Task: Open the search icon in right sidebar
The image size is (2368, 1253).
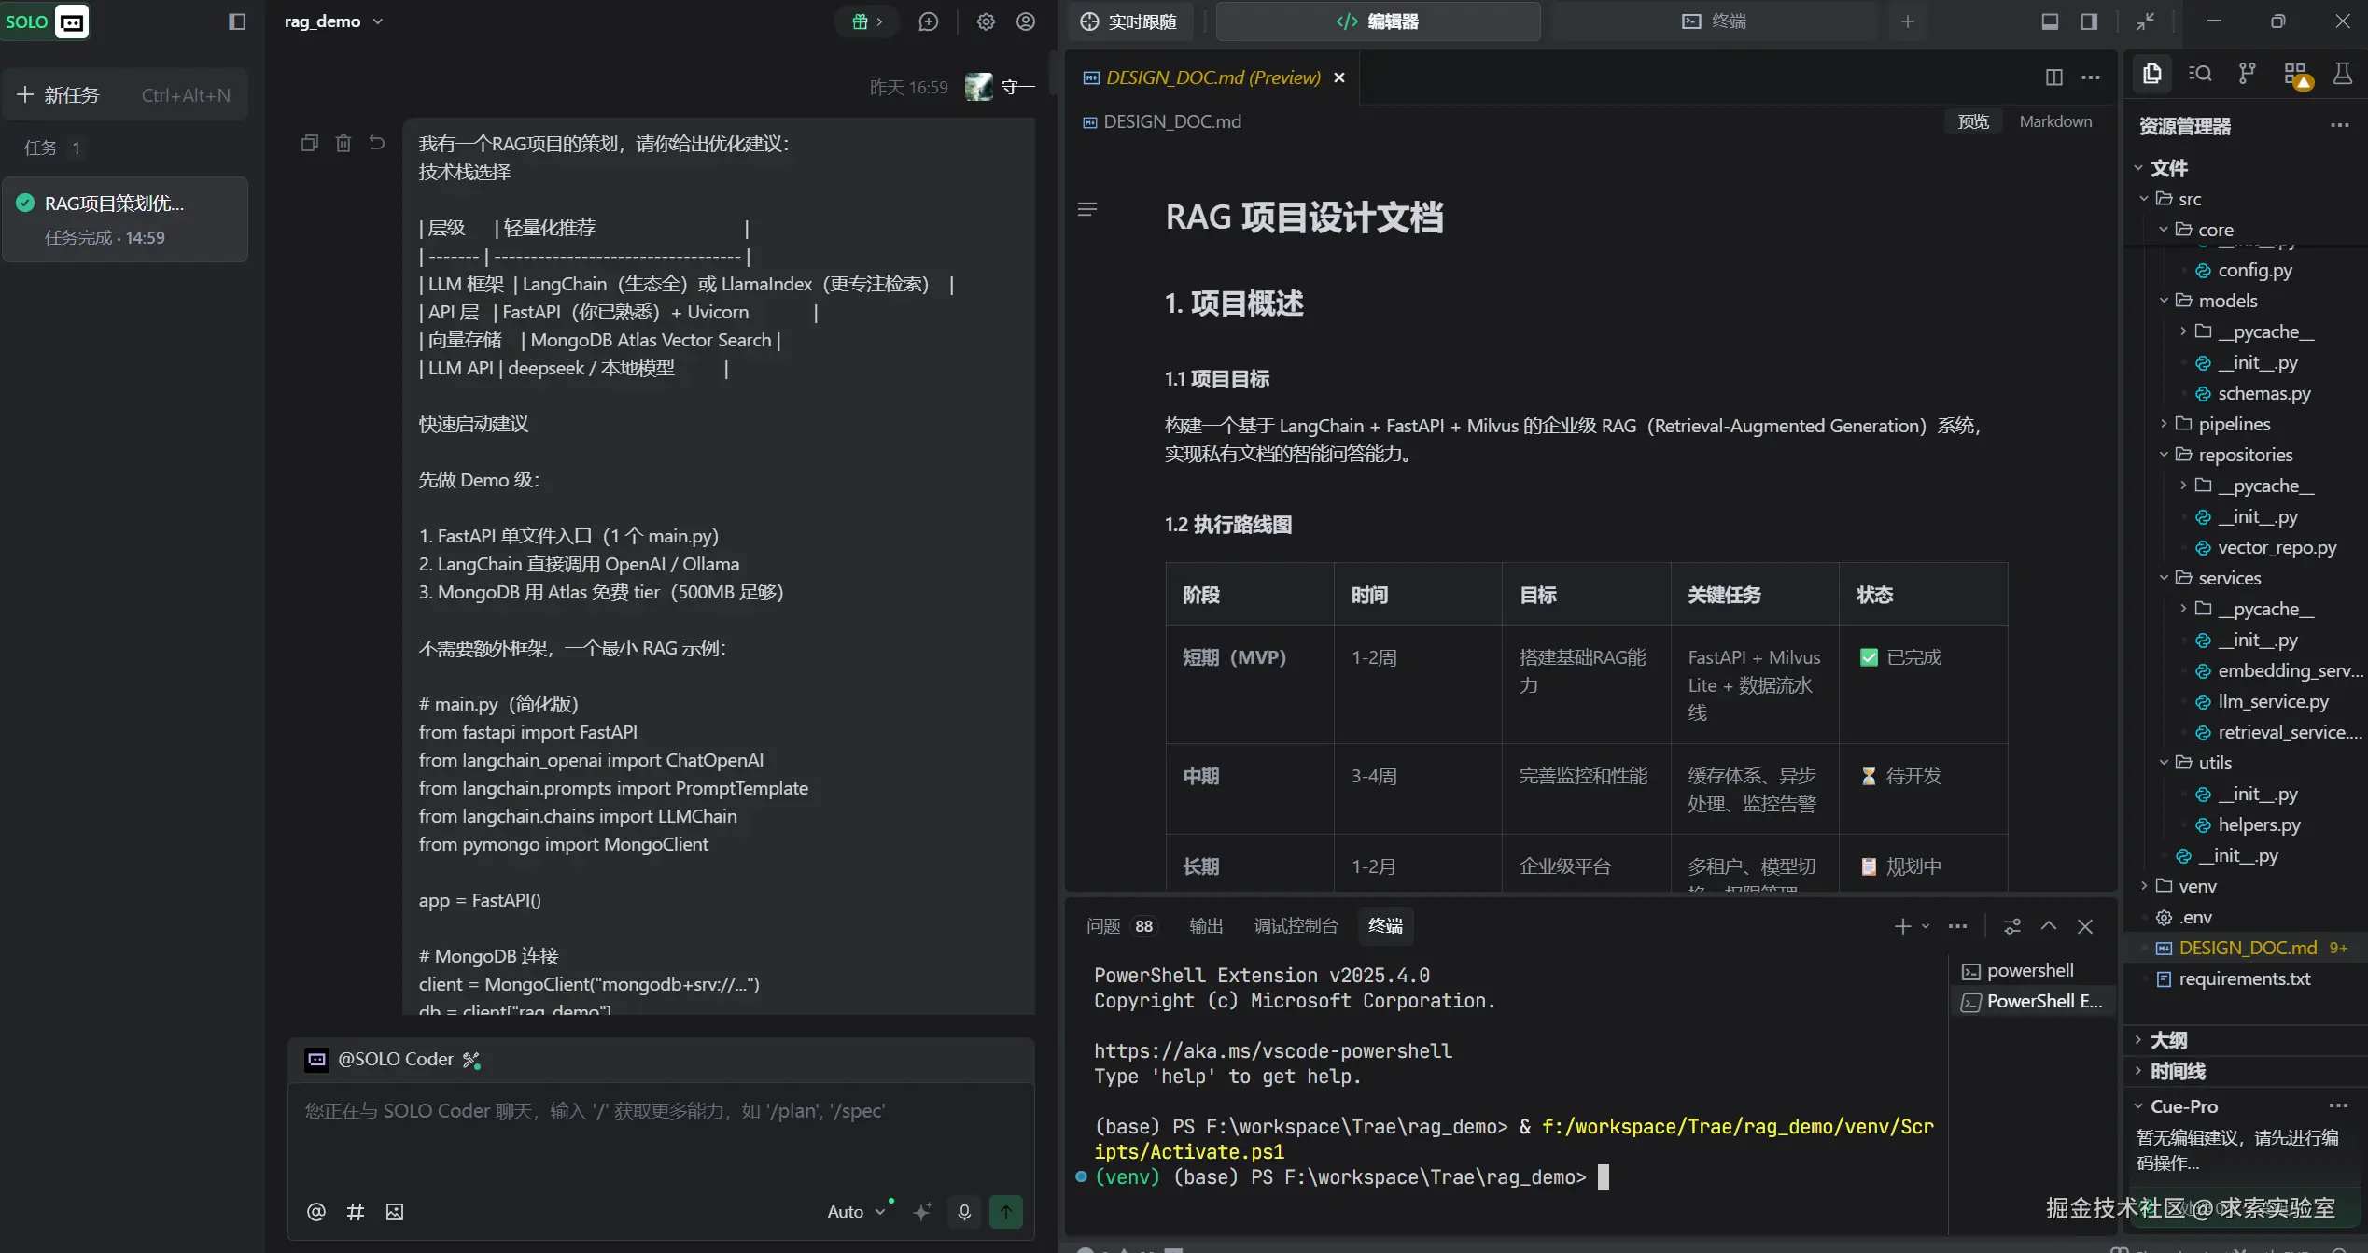Action: [2200, 74]
